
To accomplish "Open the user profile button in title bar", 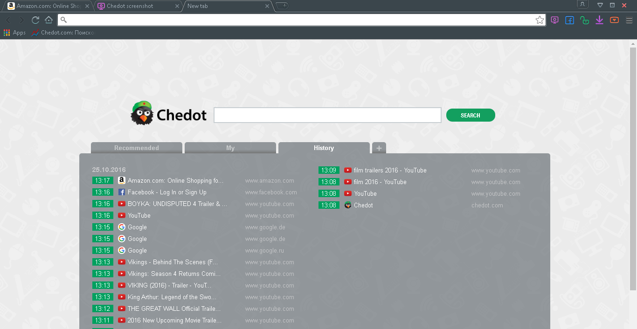I will click(582, 4).
